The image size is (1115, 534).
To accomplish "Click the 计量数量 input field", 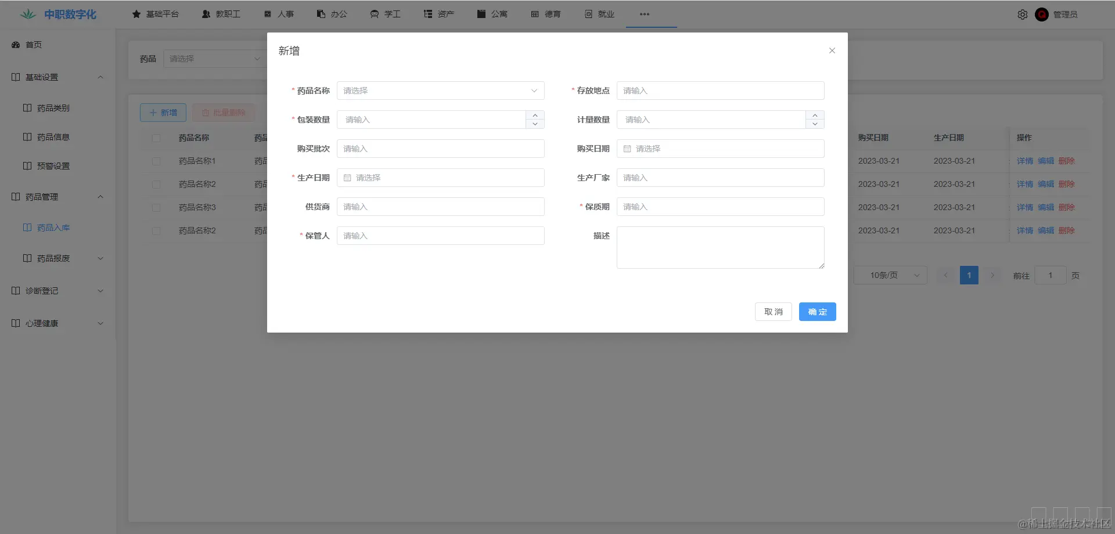I will [x=711, y=120].
